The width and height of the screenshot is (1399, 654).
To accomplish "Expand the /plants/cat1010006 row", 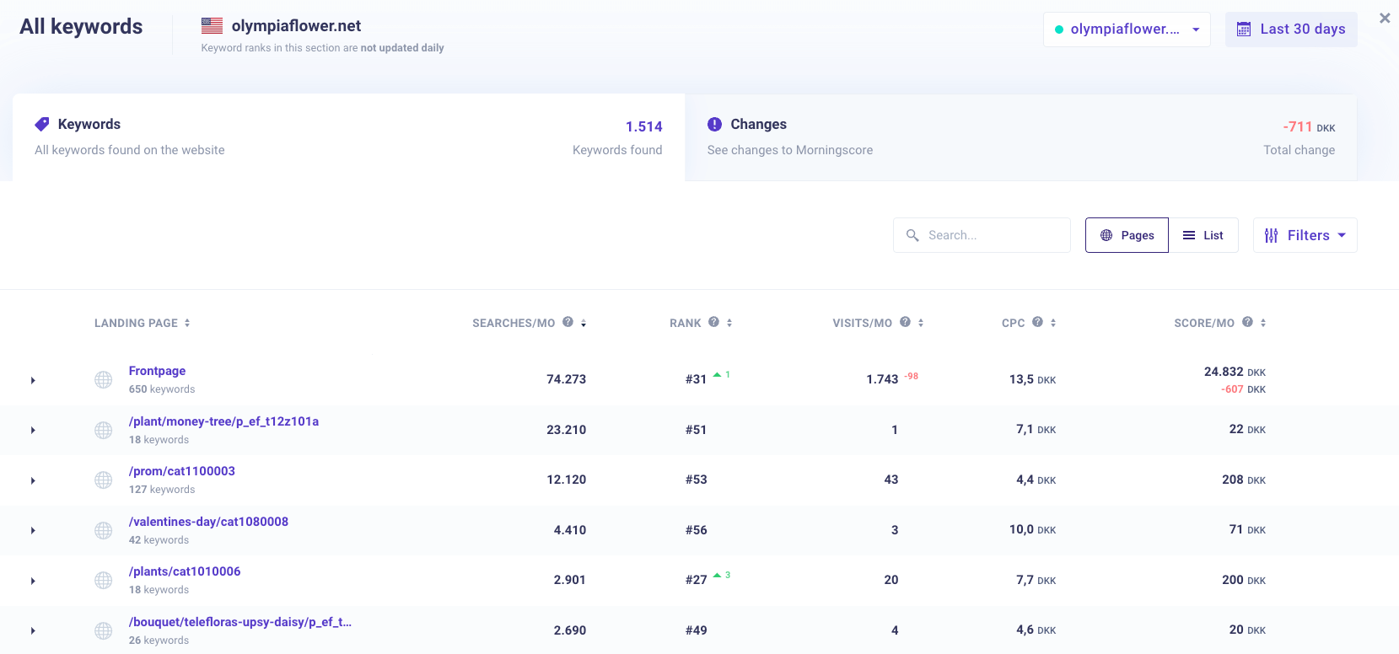I will pyautogui.click(x=33, y=582).
